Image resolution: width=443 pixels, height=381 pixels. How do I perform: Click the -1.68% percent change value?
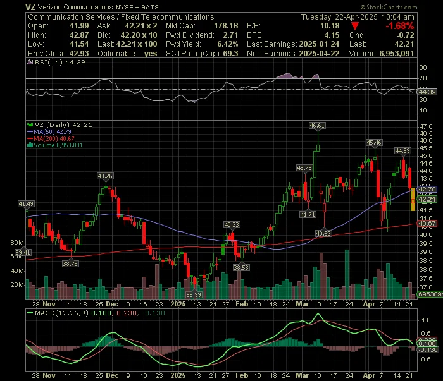[x=400, y=26]
